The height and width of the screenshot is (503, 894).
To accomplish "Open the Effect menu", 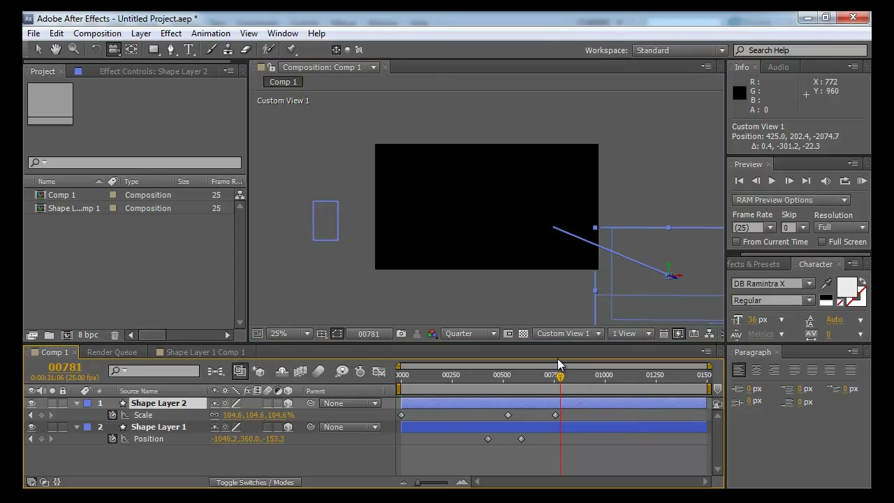I will click(x=171, y=34).
